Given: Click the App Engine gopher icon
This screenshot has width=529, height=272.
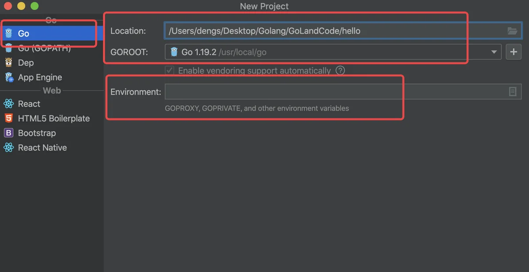Looking at the screenshot, I should (9, 77).
